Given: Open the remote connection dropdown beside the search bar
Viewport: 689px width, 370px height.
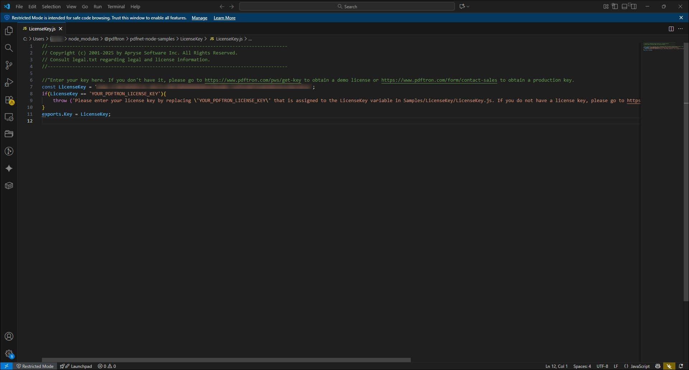Looking at the screenshot, I should pyautogui.click(x=464, y=6).
